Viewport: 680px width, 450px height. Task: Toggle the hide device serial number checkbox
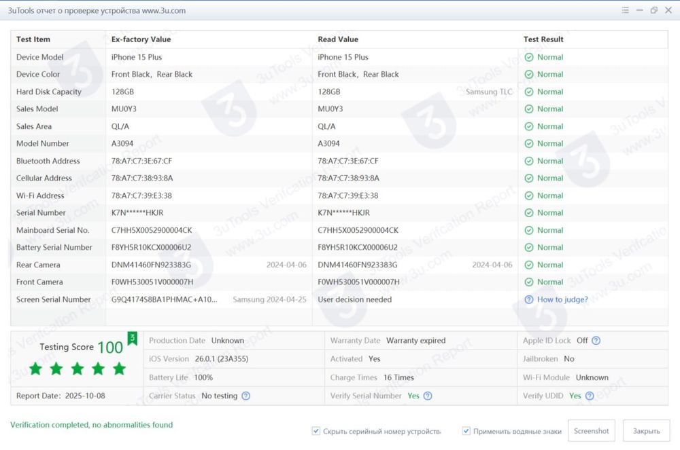(x=316, y=431)
